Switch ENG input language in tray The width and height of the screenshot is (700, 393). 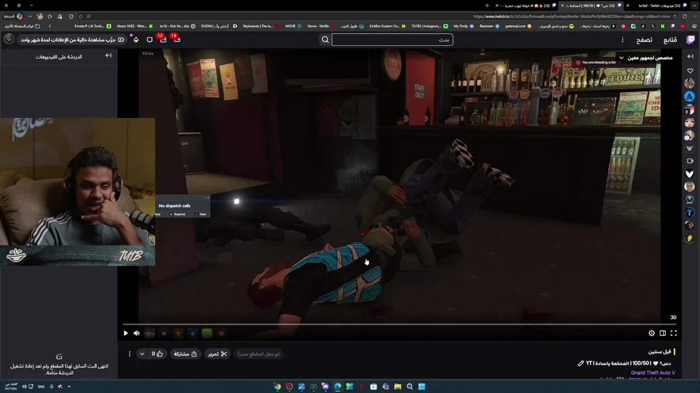tap(41, 386)
